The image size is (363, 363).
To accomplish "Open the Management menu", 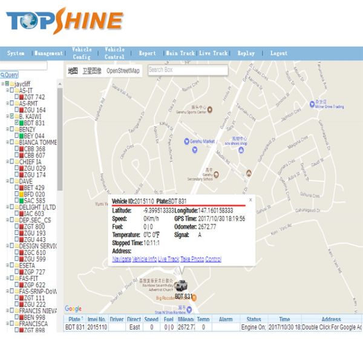I will 48,53.
